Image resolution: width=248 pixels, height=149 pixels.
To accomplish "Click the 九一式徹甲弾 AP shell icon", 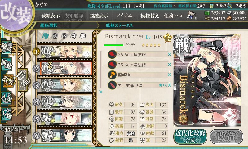I will point(112,85).
